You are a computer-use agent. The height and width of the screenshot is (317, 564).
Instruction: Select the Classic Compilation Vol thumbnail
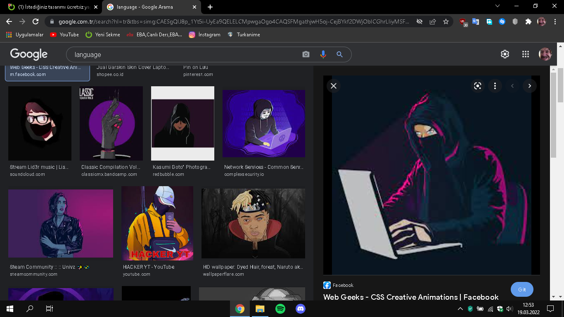[111, 123]
